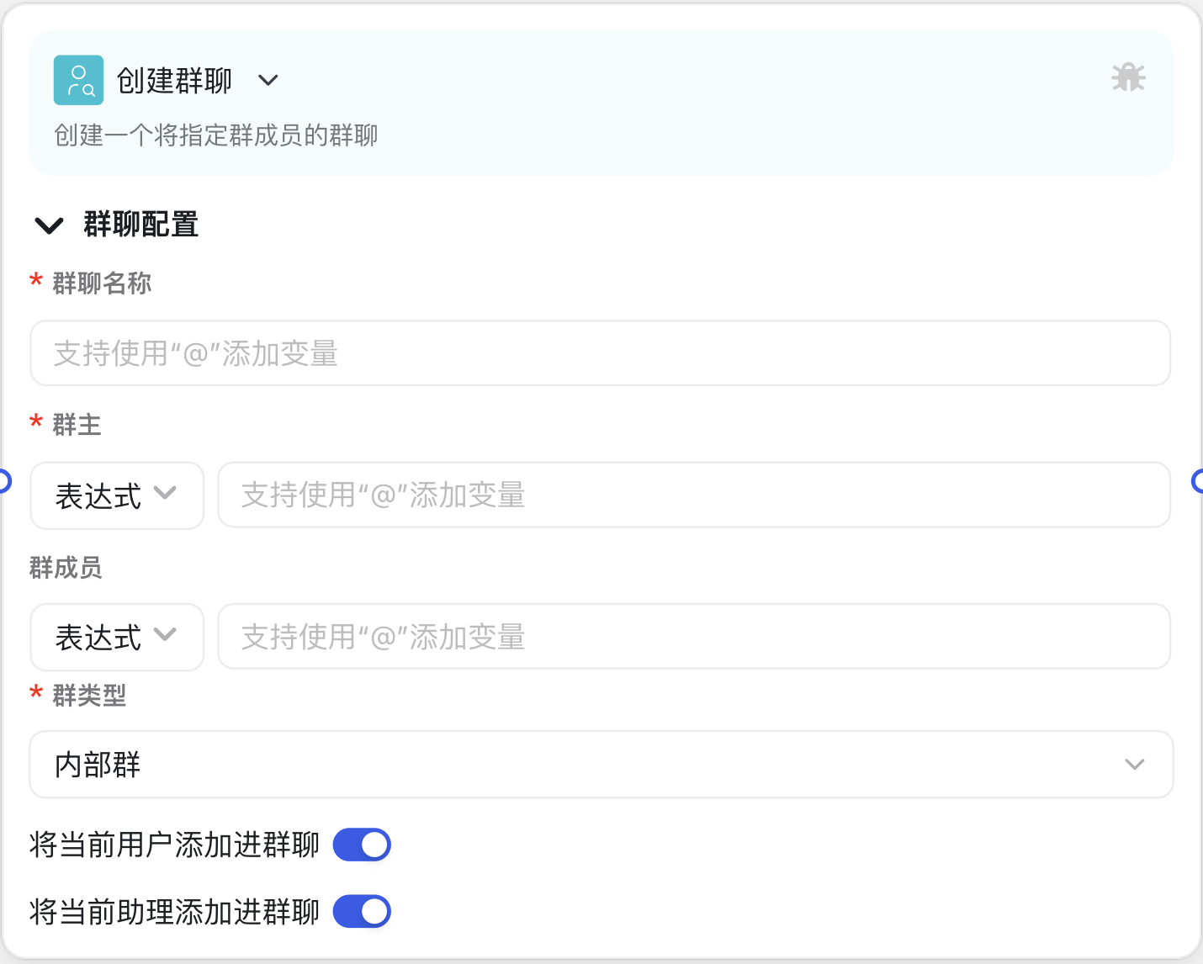Open the debug bug icon
The image size is (1203, 964).
(1128, 77)
